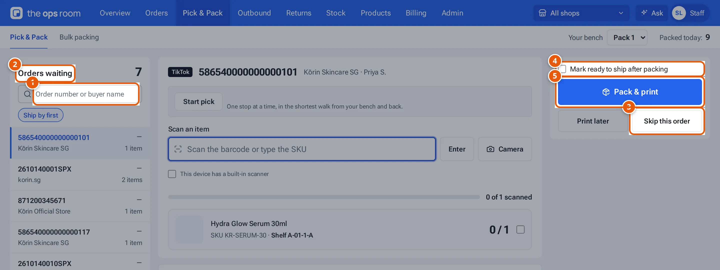Click the Enter button beside the scan field
The width and height of the screenshot is (720, 270).
tap(457, 149)
